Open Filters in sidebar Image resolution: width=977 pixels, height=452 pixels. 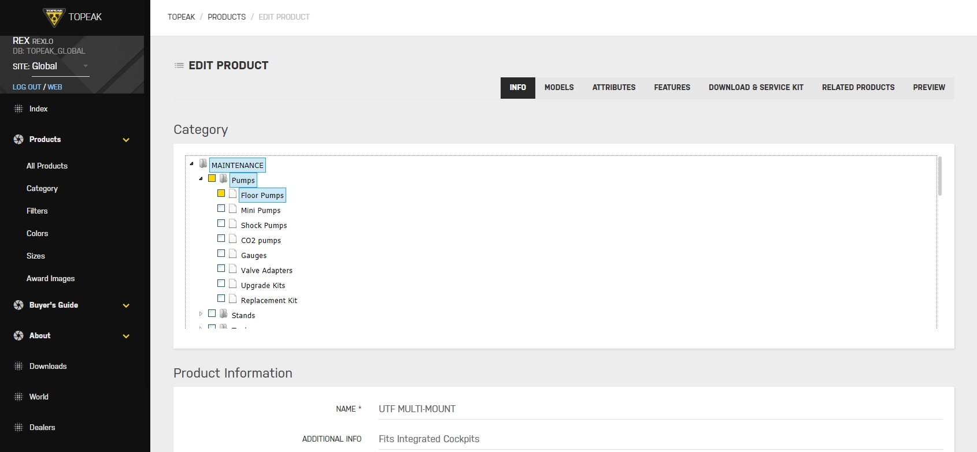pos(37,211)
